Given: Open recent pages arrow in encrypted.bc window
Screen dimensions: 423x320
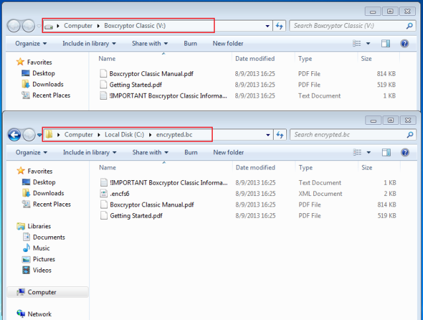Looking at the screenshot, I should (x=40, y=135).
